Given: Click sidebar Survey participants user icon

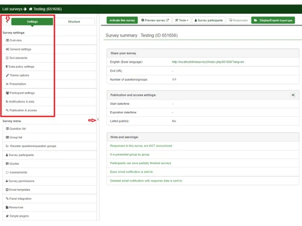Looking at the screenshot, I should click(7, 155).
